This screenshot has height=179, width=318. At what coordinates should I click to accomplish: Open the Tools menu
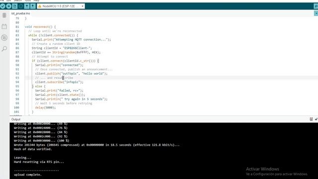pos(28,1)
